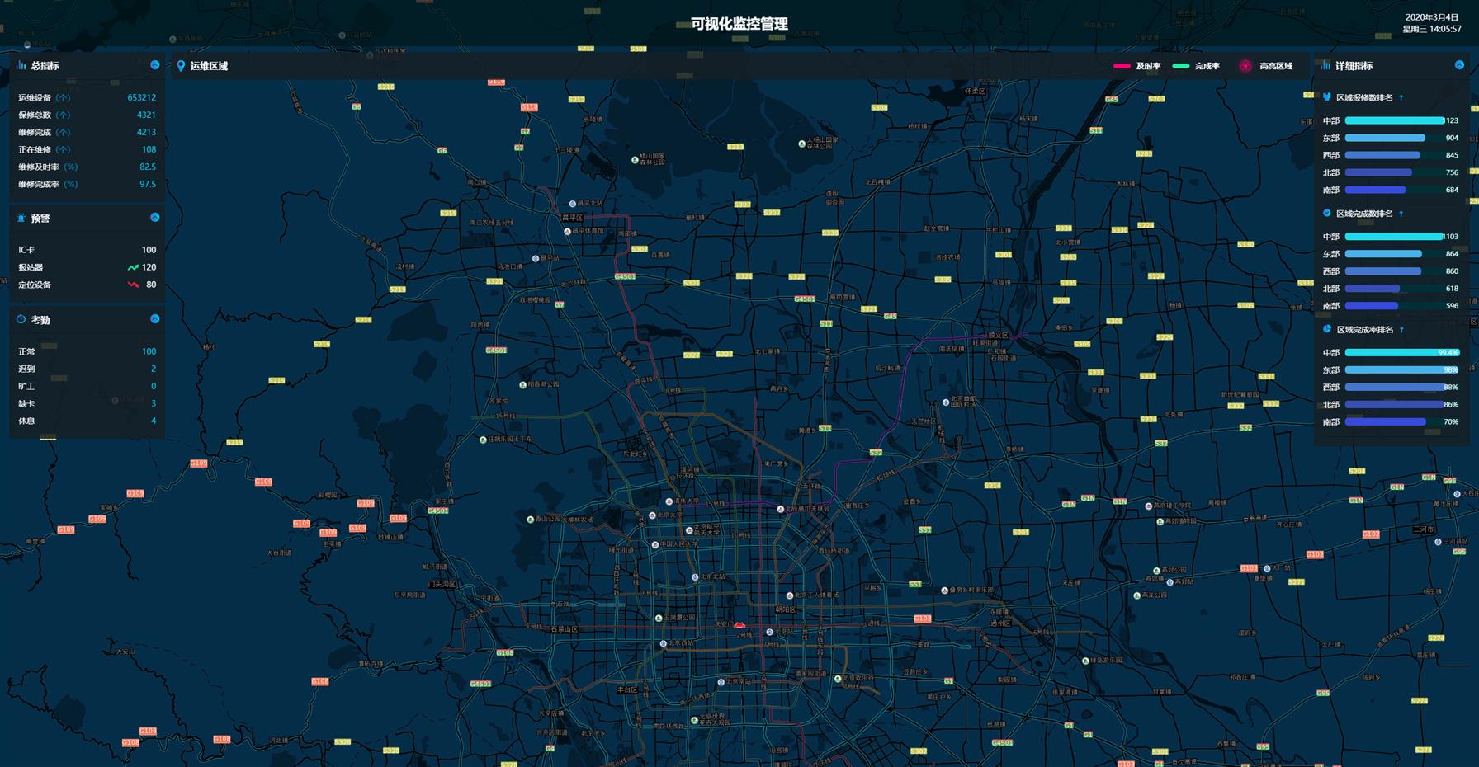Click the 总指标 panel title
The image size is (1479, 767).
(x=45, y=66)
